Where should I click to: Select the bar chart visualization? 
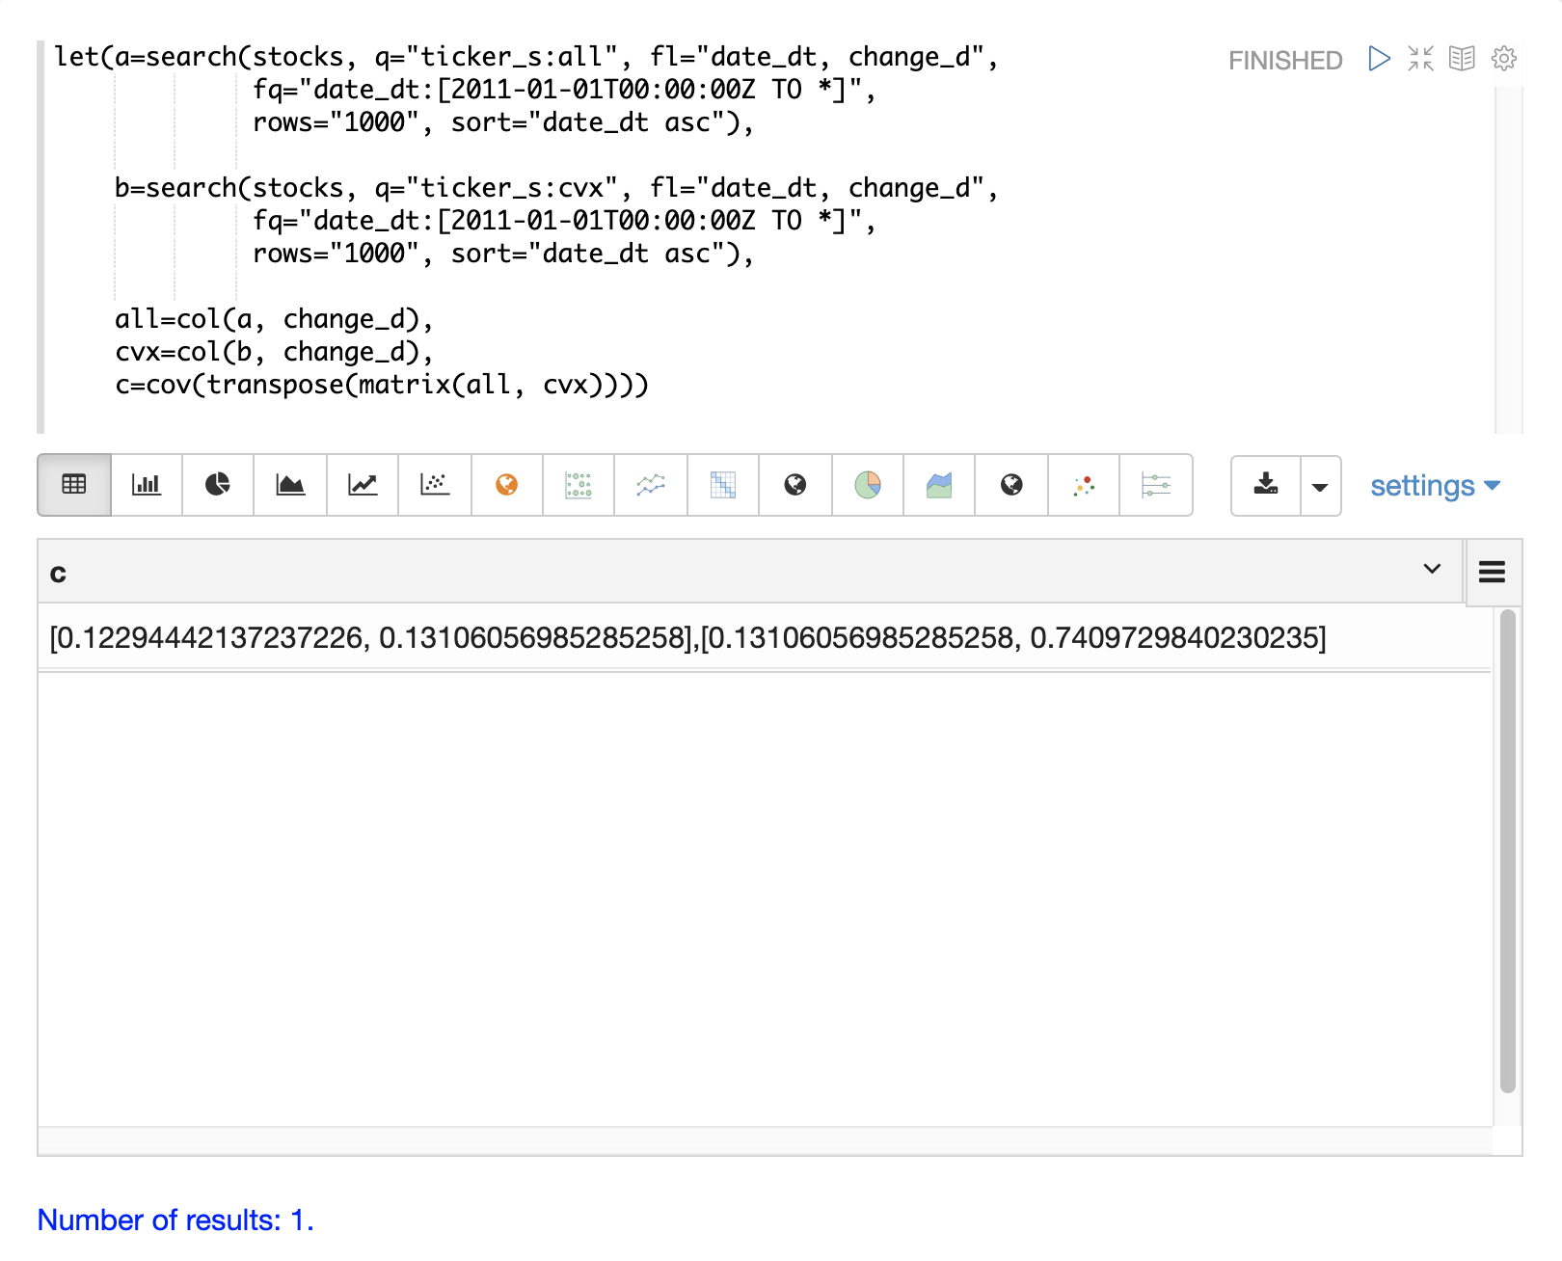point(147,485)
